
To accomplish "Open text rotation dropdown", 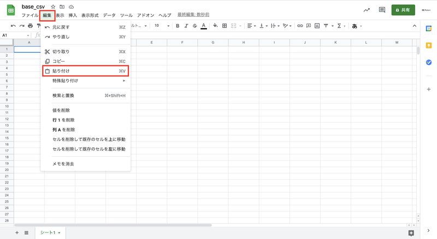I will (287, 26).
